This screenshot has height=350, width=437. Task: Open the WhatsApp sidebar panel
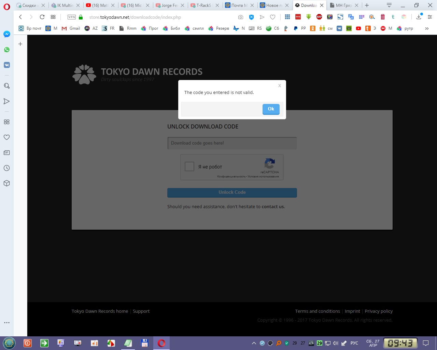click(6, 50)
